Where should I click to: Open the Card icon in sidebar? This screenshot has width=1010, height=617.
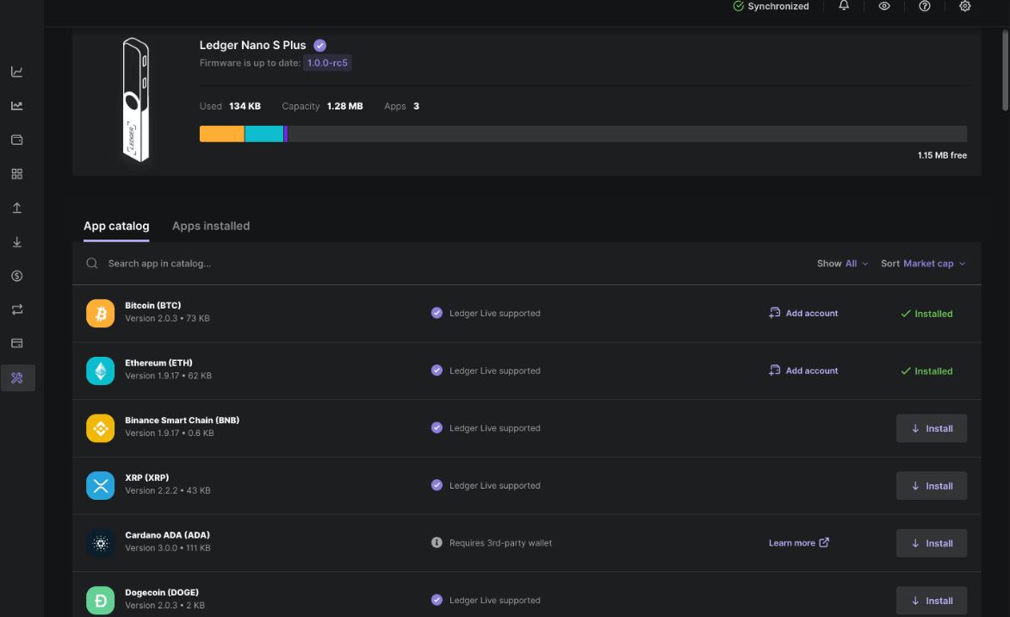16,344
